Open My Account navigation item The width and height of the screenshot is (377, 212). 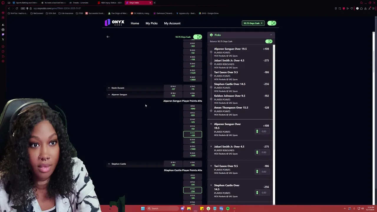(x=172, y=23)
